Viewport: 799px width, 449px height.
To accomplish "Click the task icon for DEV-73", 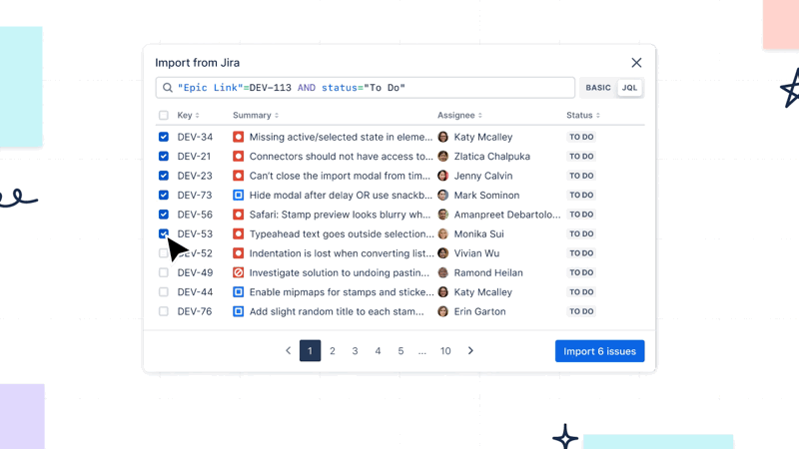I will click(238, 195).
